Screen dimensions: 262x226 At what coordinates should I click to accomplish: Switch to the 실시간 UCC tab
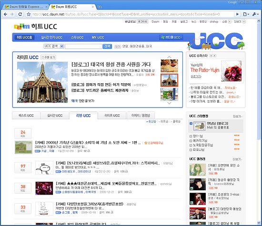tap(55, 115)
